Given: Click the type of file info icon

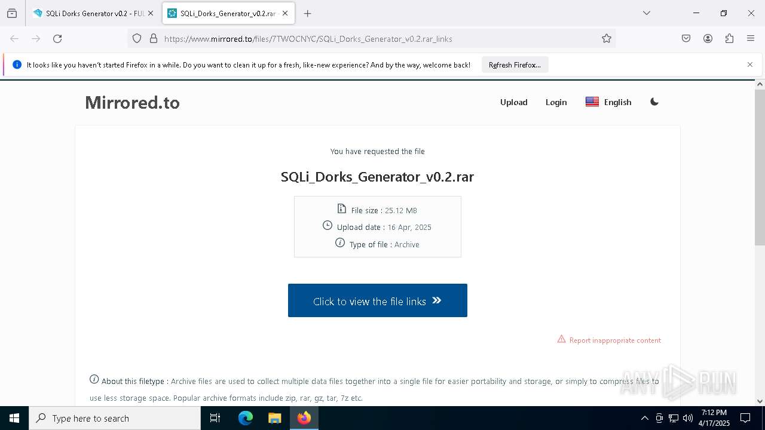Looking at the screenshot, I should (x=340, y=242).
